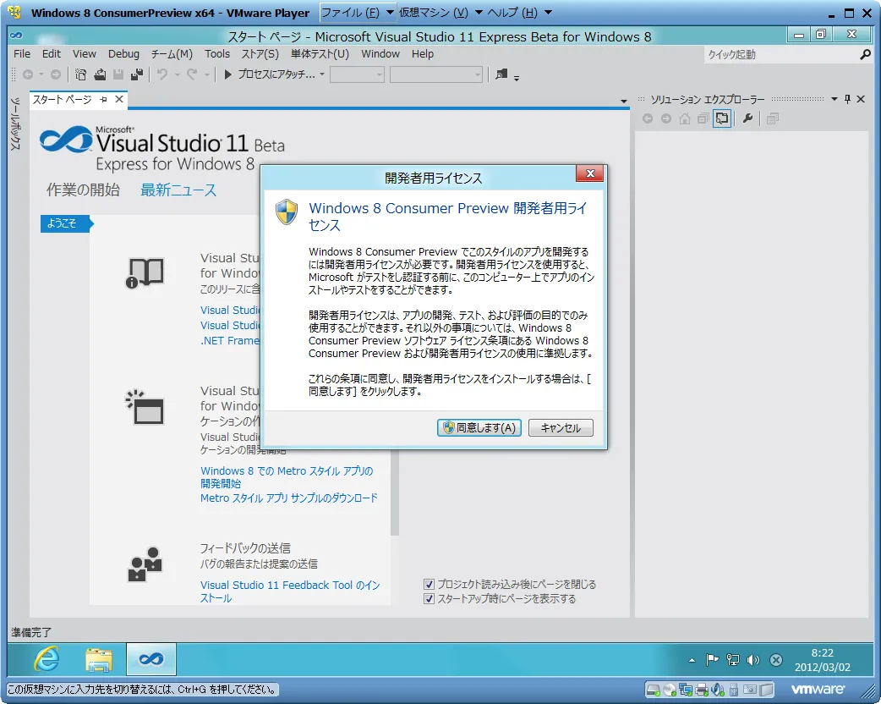Open the Solution Explorer window options dropdown
The width and height of the screenshot is (881, 704).
coord(834,99)
